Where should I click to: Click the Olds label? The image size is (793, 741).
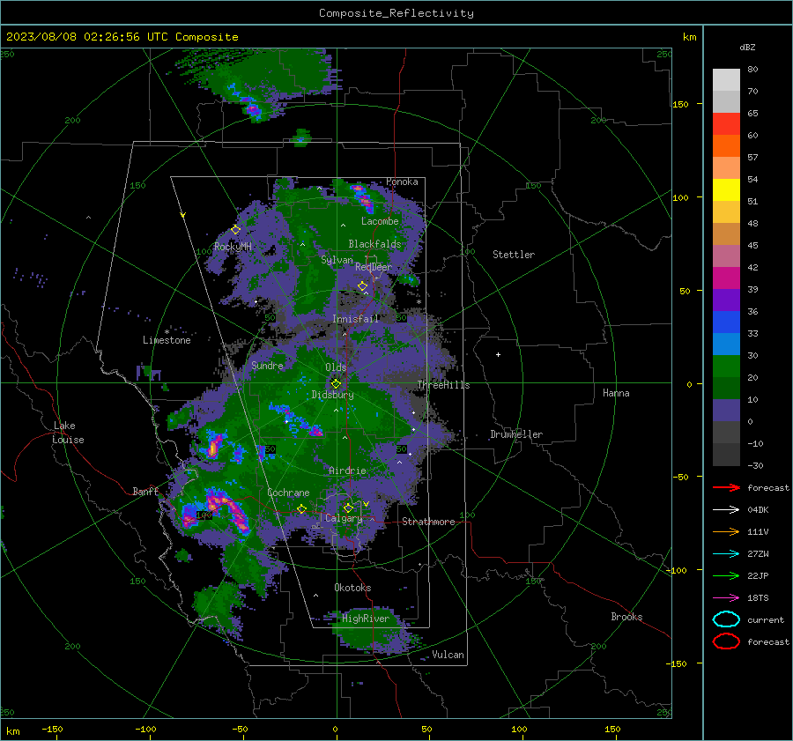click(x=336, y=367)
